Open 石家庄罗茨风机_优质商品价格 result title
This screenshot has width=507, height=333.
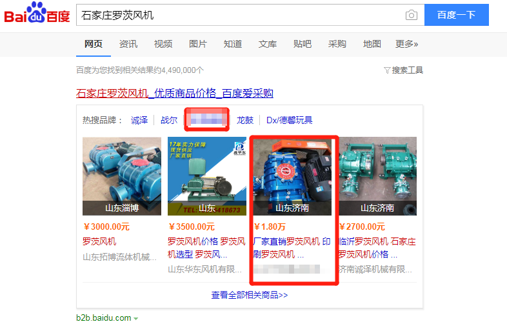click(175, 94)
